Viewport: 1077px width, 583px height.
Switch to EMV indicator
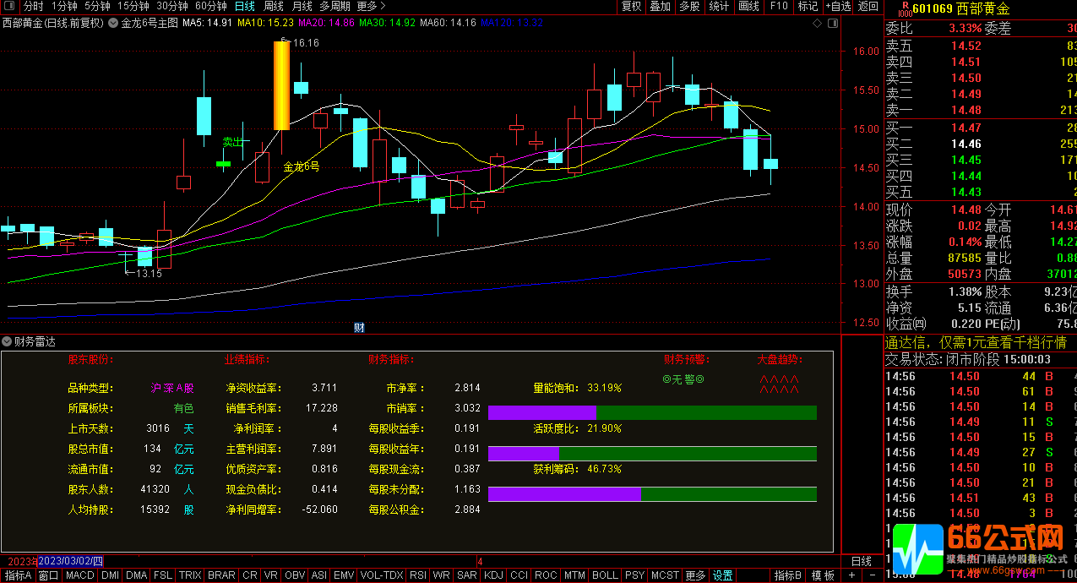point(344,575)
